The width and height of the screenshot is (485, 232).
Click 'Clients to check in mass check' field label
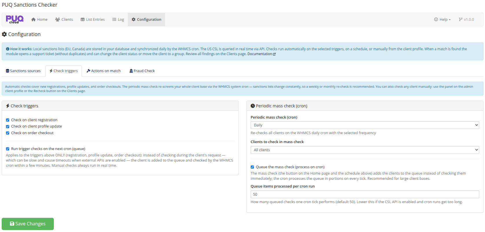click(x=277, y=142)
